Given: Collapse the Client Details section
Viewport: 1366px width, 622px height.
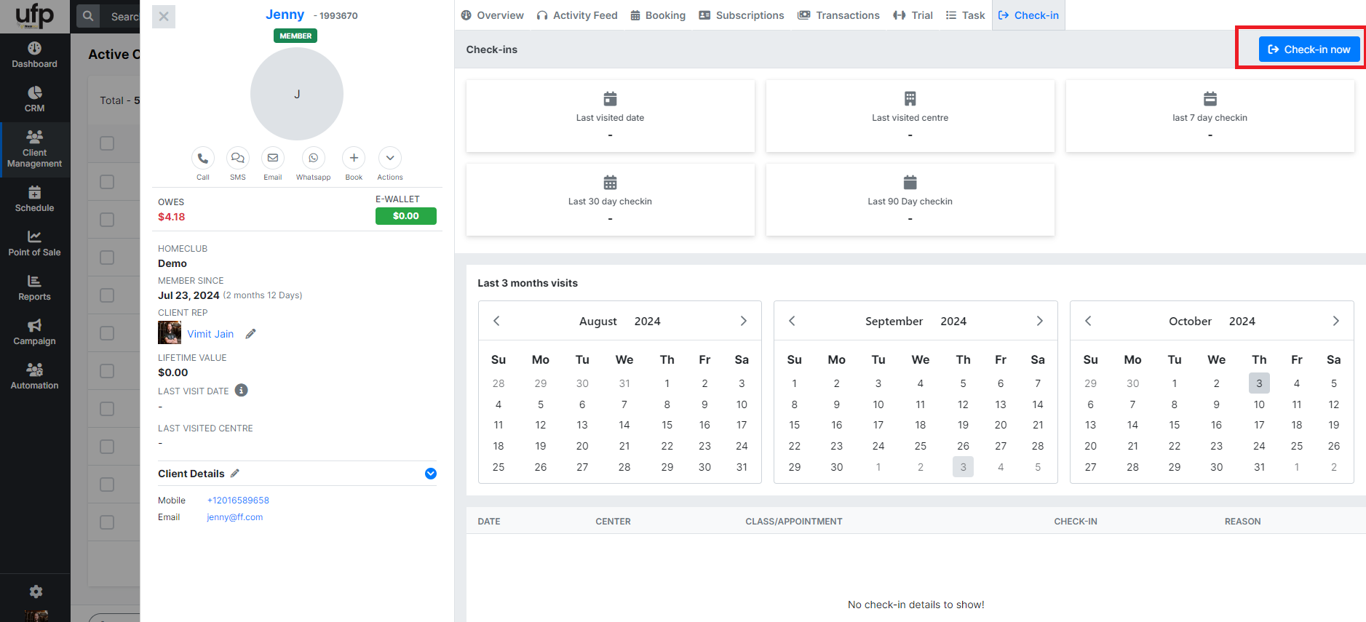Looking at the screenshot, I should [x=431, y=474].
